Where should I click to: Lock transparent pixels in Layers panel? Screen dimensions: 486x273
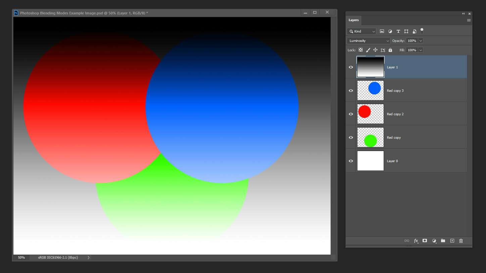[360, 50]
